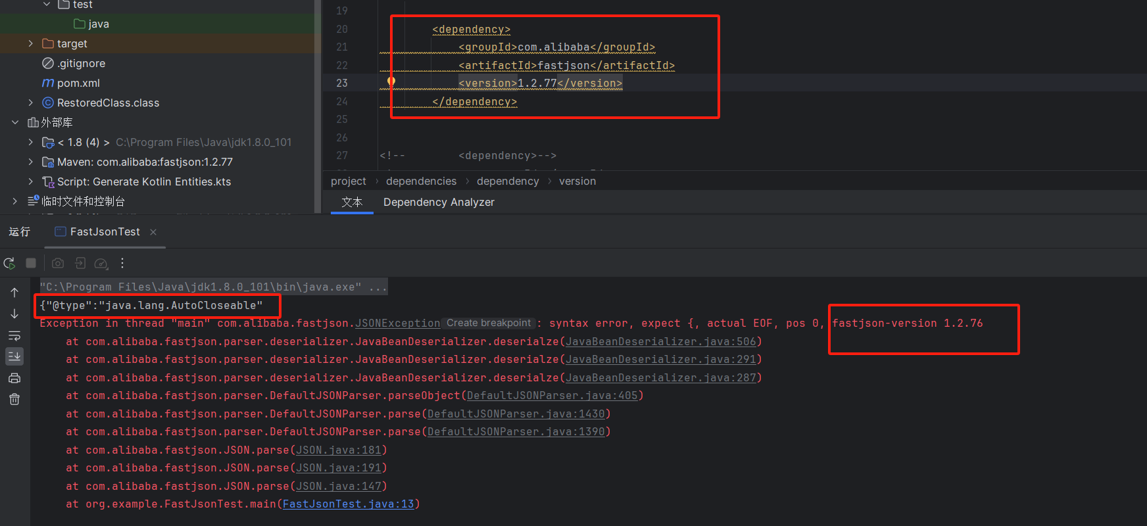This screenshot has width=1147, height=526.
Task: Expand Maven com.alibaba:fastjson:1.2.77 library
Action: pos(30,162)
